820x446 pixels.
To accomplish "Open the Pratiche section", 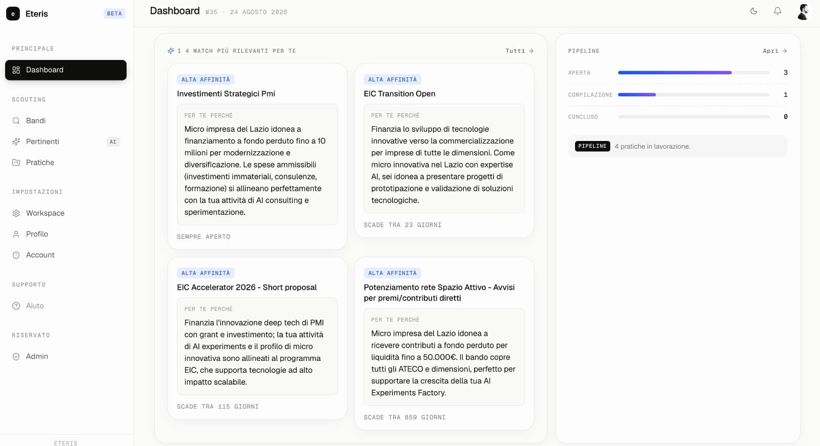I will point(66,163).
